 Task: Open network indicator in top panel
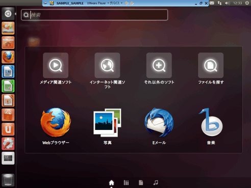click(x=219, y=3)
